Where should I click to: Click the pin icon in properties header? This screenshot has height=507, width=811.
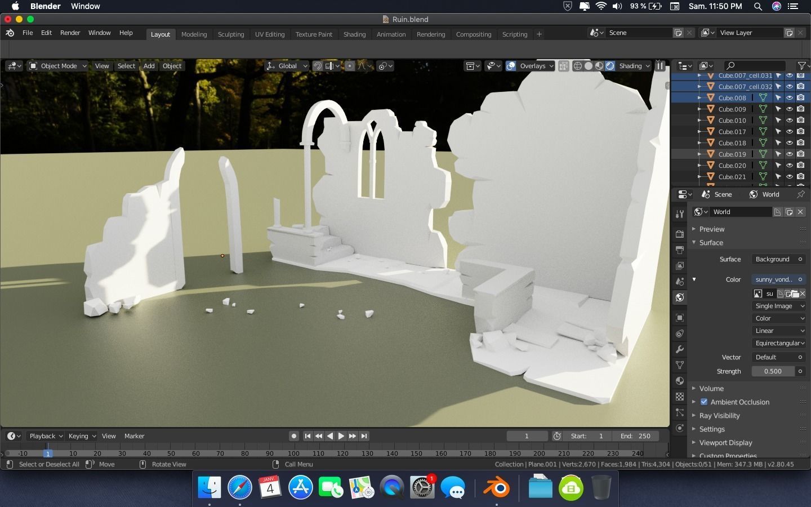[800, 194]
